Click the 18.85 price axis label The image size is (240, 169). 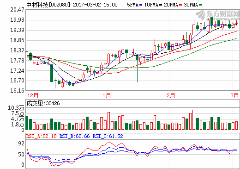coord(17,40)
